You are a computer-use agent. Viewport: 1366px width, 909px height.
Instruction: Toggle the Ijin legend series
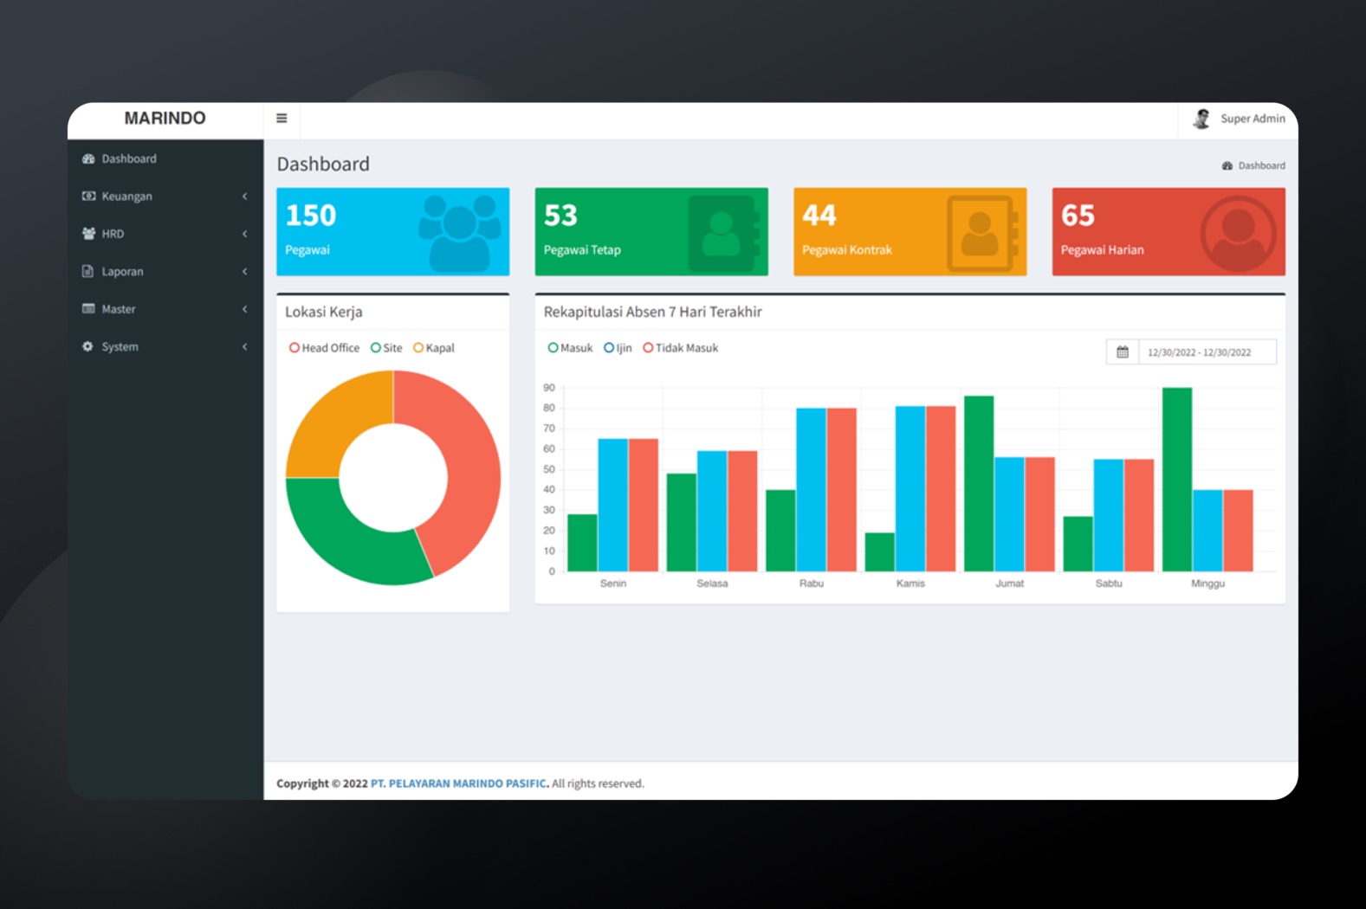coord(618,348)
